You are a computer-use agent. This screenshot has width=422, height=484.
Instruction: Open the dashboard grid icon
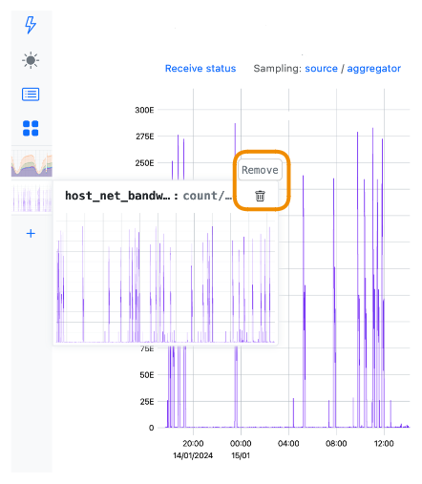[31, 128]
